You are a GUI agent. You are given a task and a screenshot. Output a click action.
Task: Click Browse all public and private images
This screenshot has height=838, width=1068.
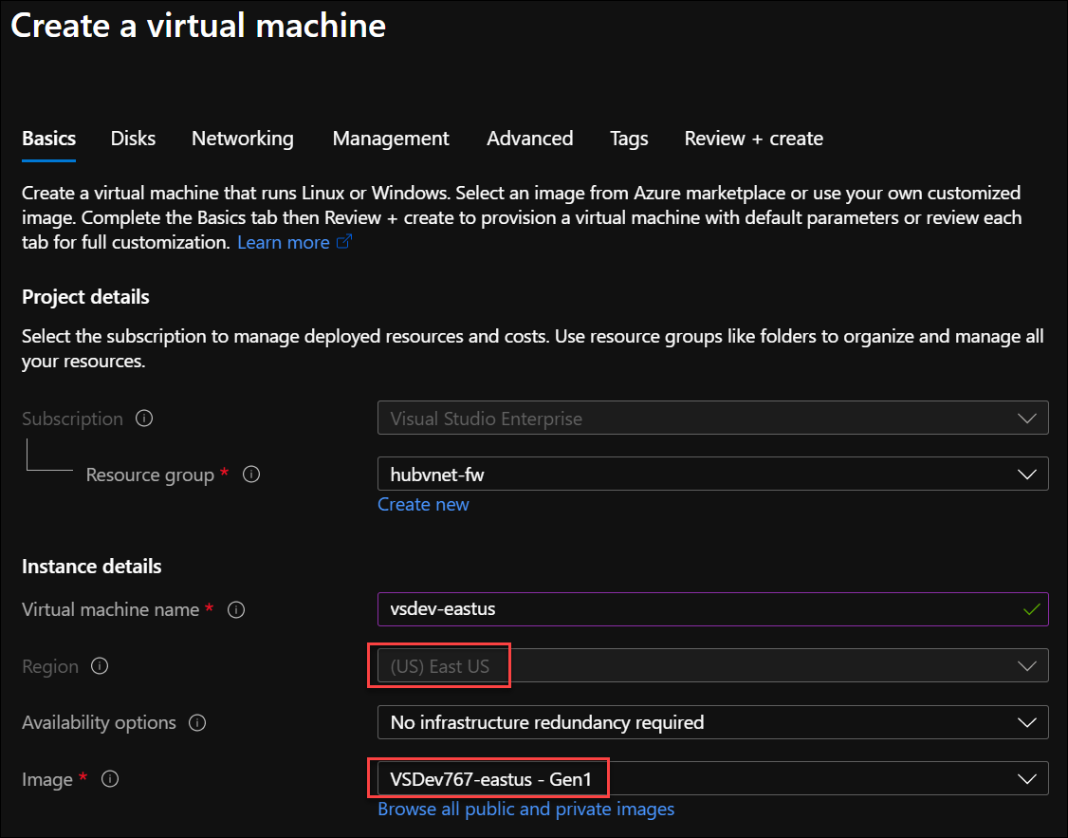coord(525,809)
